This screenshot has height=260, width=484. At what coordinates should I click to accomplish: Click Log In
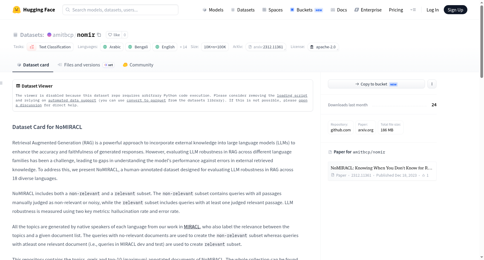(x=433, y=10)
